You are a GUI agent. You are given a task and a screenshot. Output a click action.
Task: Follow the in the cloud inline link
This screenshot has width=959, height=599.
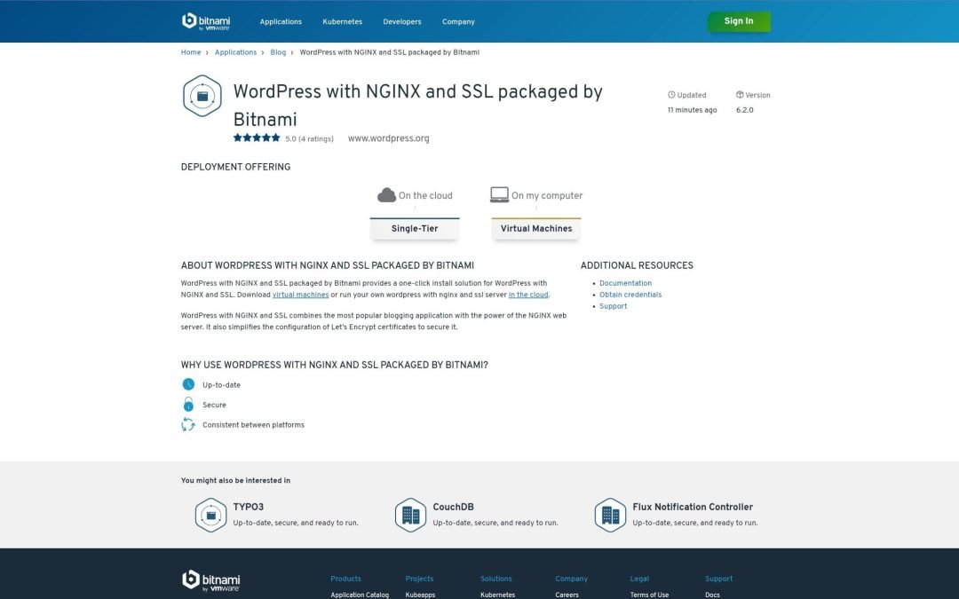click(x=528, y=295)
